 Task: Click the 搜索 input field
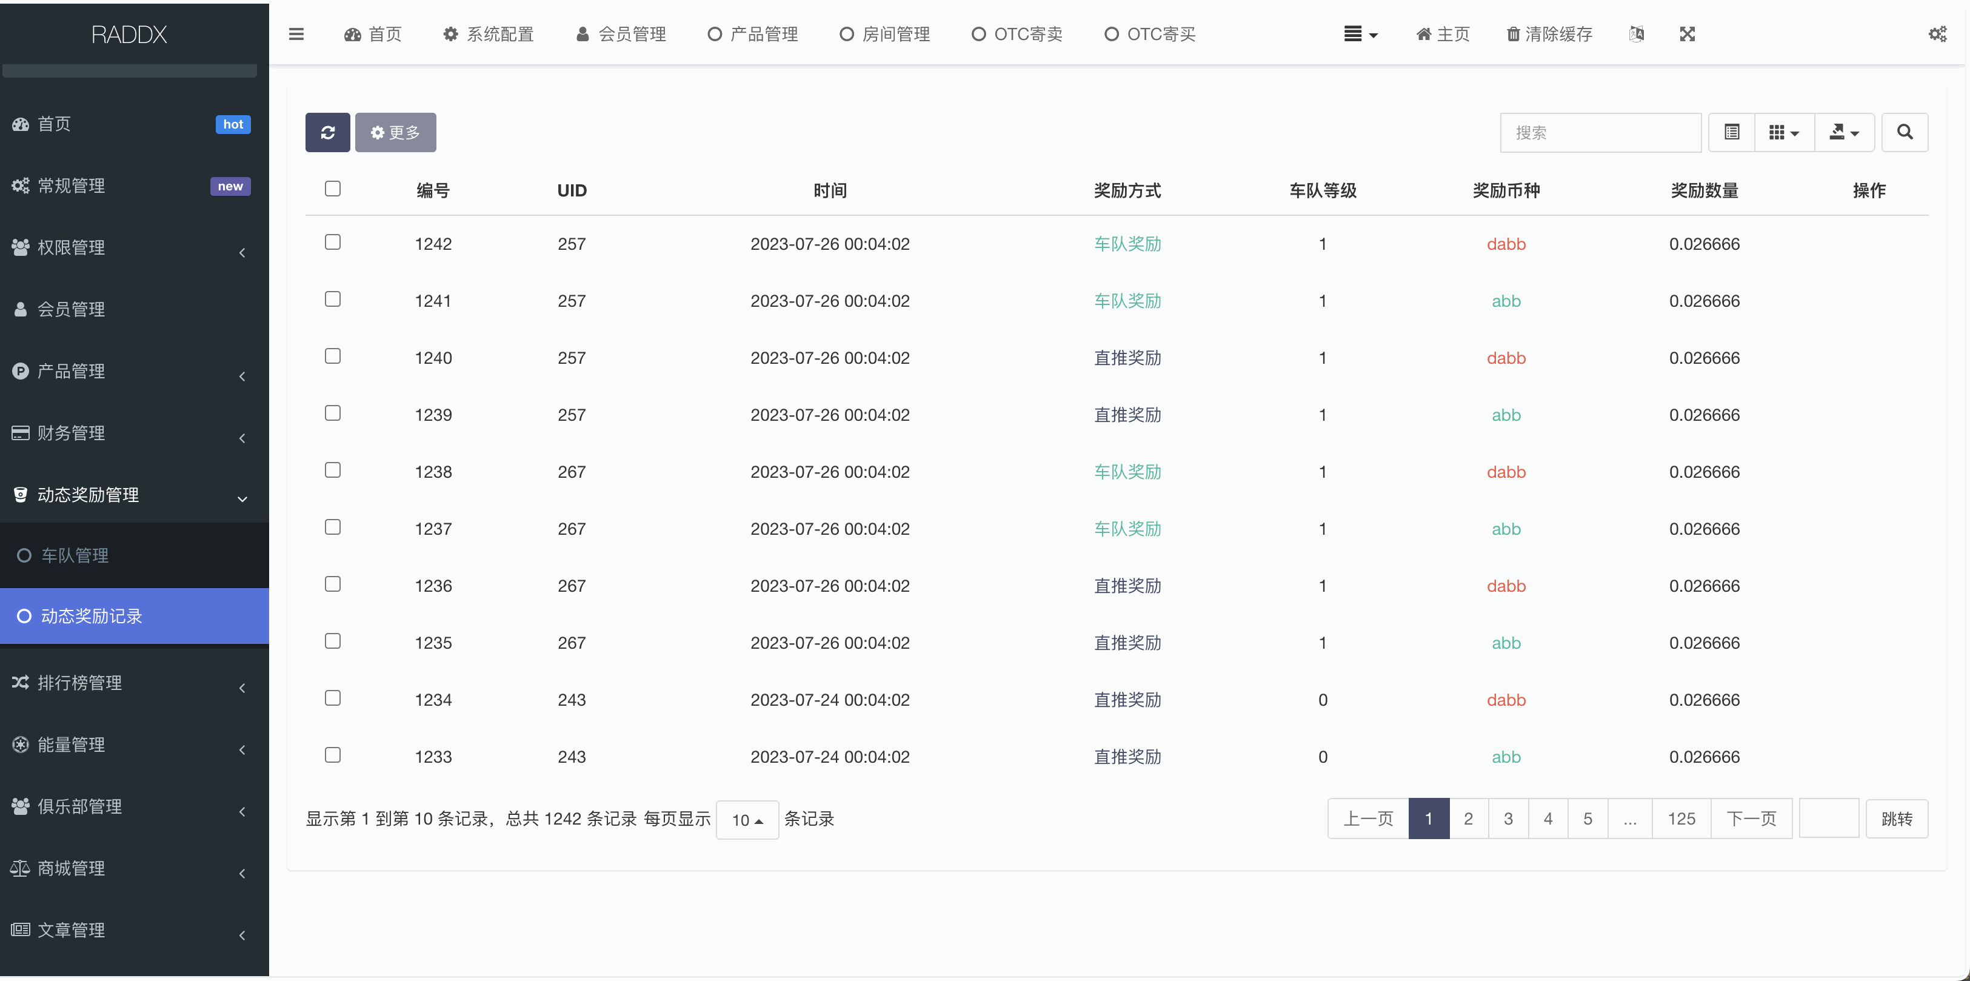point(1601,132)
